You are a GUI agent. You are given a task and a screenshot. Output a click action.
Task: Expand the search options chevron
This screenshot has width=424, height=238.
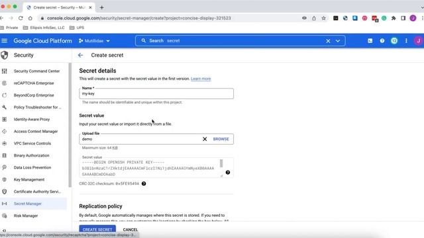click(338, 41)
